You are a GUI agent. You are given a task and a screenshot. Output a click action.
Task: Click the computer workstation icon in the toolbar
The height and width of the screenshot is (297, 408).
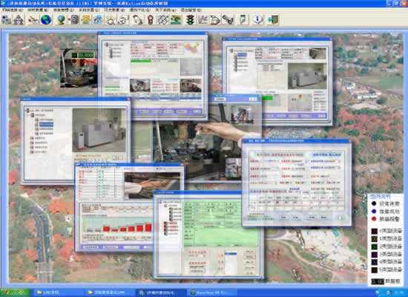tap(6, 19)
